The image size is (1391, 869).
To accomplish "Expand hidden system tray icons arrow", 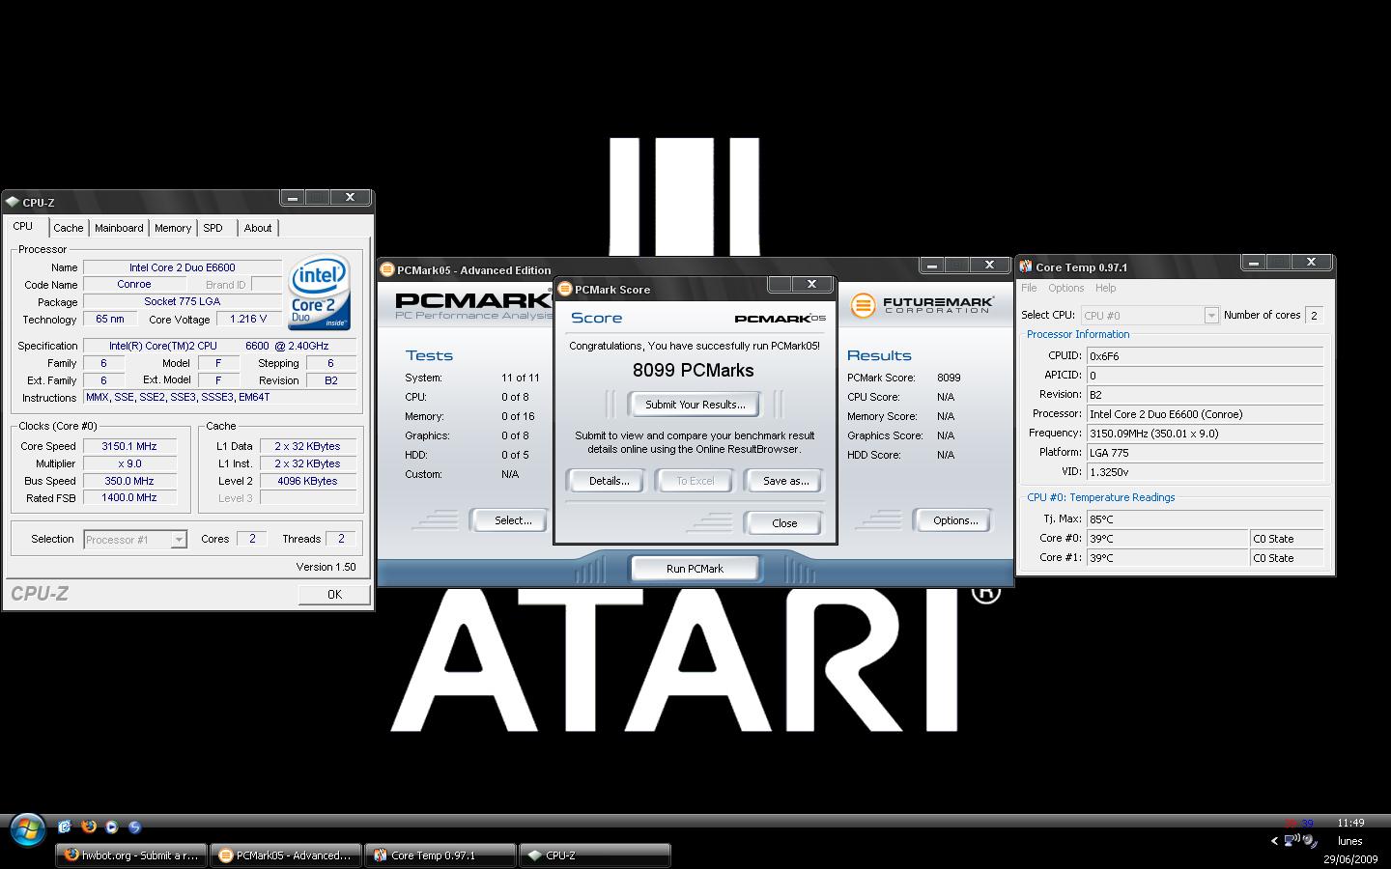I will point(1274,841).
